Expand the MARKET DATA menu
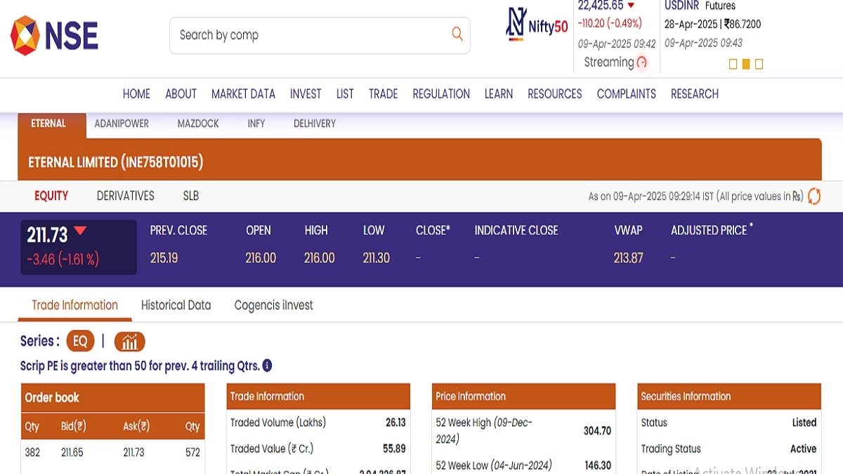 [x=243, y=94]
